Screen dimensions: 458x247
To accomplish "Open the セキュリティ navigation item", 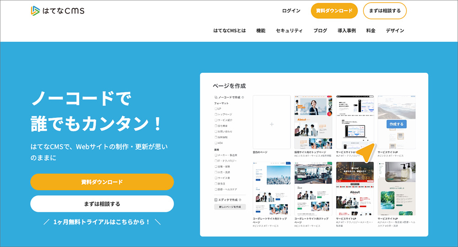I will [289, 30].
